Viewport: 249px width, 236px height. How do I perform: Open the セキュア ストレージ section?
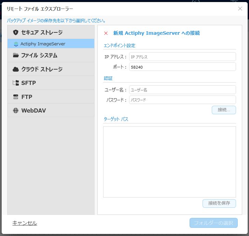51,32
